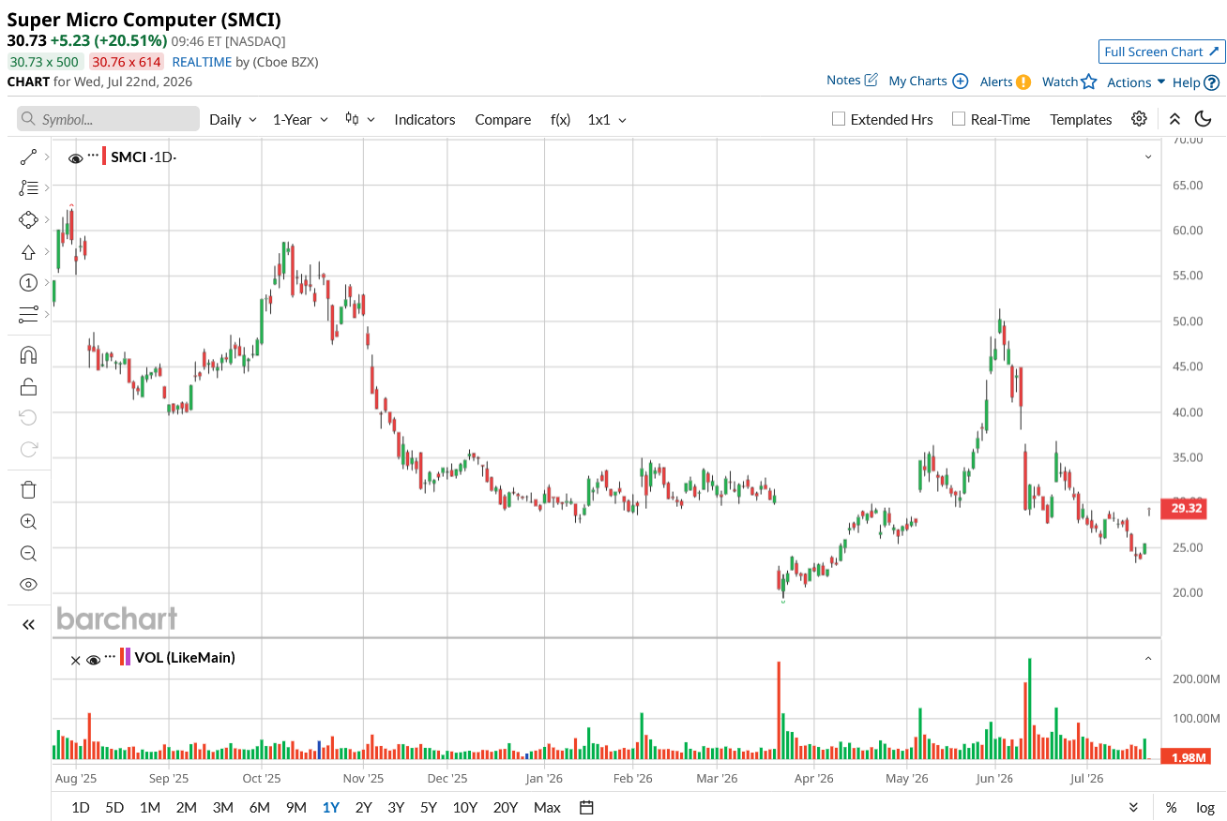The height and width of the screenshot is (821, 1227).
Task: Click the VOL indicator color swatch
Action: coord(126,657)
